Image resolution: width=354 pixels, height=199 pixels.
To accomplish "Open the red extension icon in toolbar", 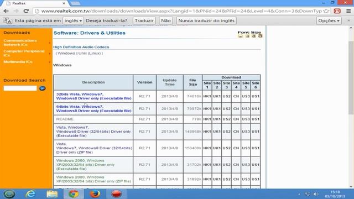I will click(337, 11).
